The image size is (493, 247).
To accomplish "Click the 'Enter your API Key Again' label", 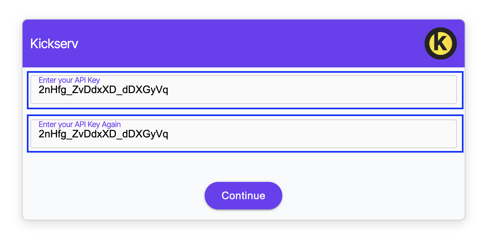I will pos(80,124).
